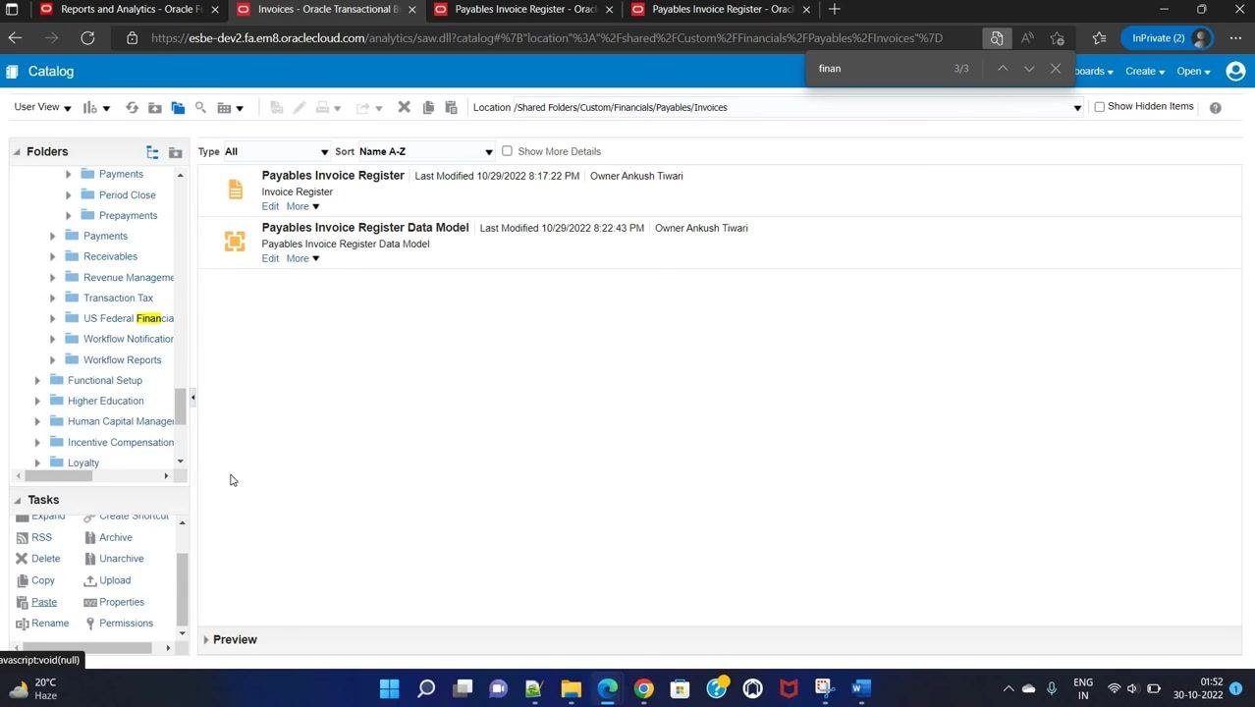The width and height of the screenshot is (1255, 707).
Task: Open the Create menu
Action: (1145, 72)
